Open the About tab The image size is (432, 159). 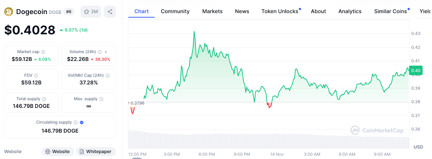(x=318, y=11)
